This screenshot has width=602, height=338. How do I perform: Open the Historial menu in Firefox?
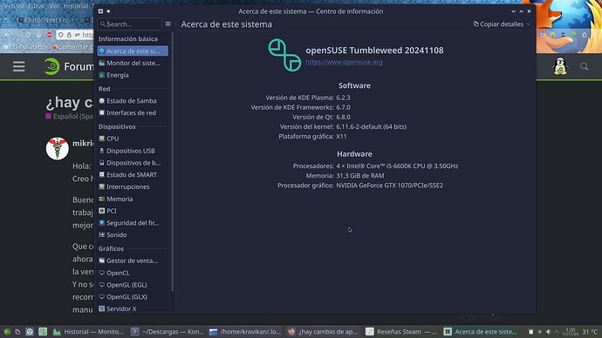(x=76, y=6)
